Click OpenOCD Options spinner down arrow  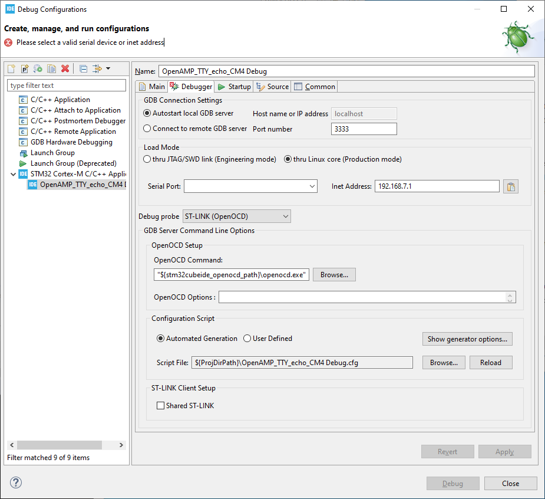pyautogui.click(x=510, y=300)
